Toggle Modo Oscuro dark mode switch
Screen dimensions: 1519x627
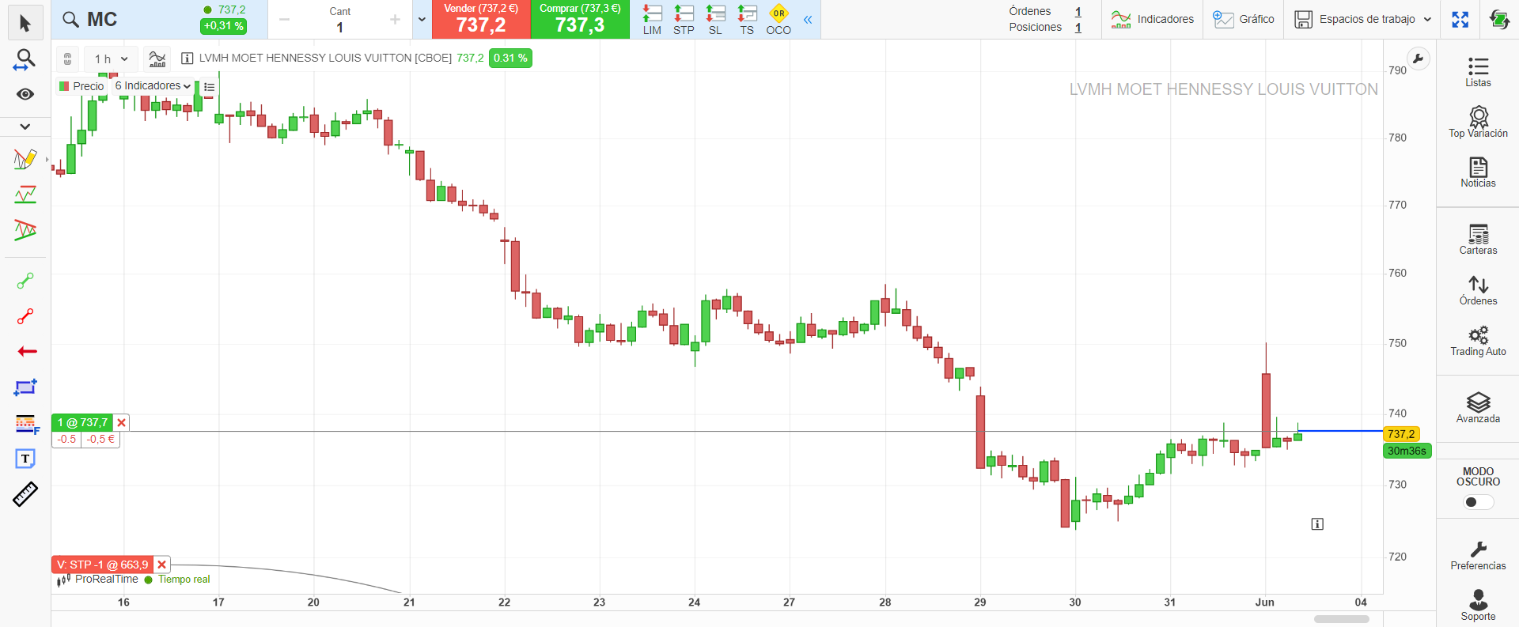point(1477,502)
